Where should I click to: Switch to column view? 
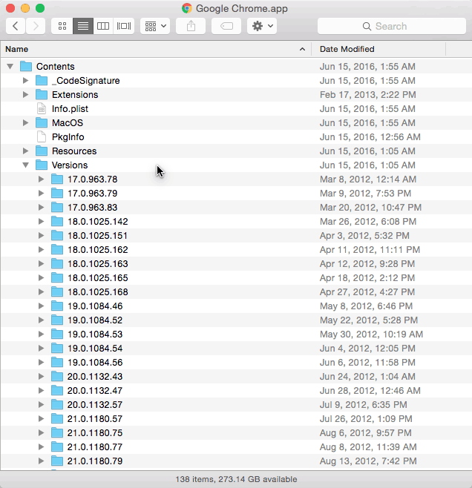tap(103, 26)
